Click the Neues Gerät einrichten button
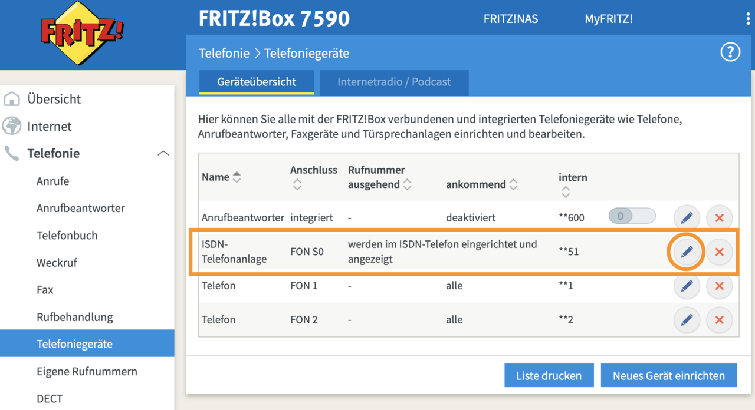This screenshot has width=755, height=410. click(x=668, y=375)
